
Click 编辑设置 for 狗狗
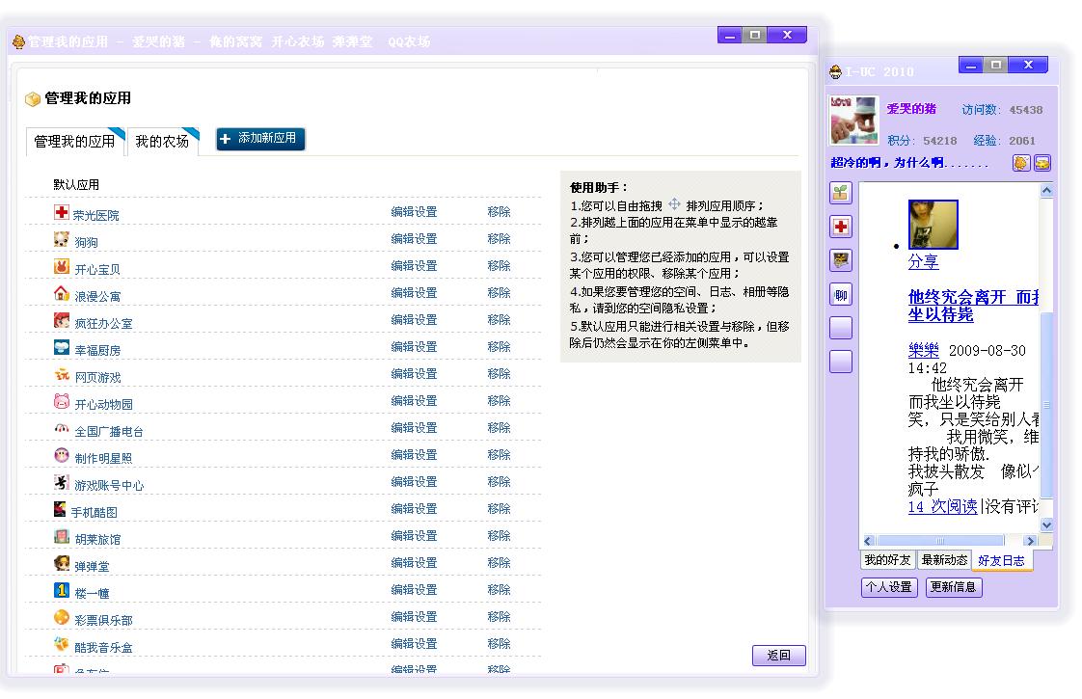click(x=414, y=239)
